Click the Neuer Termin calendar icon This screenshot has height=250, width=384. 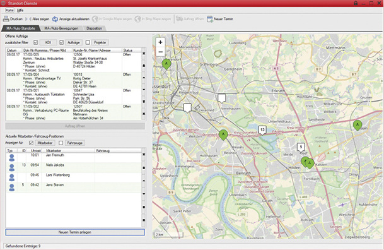coord(210,19)
